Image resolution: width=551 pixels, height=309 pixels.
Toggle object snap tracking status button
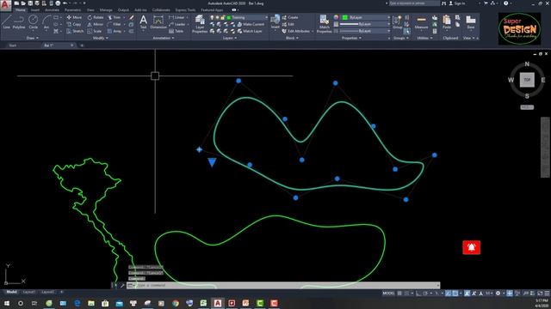[x=448, y=294]
